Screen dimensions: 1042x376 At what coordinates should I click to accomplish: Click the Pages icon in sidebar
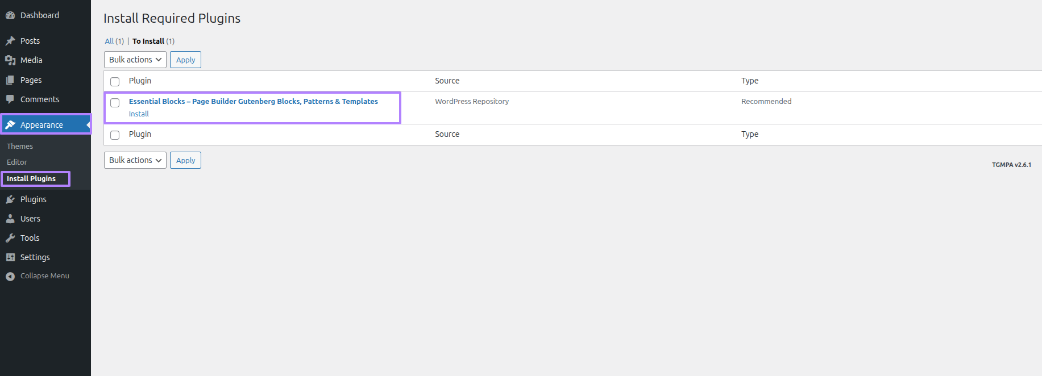click(10, 80)
